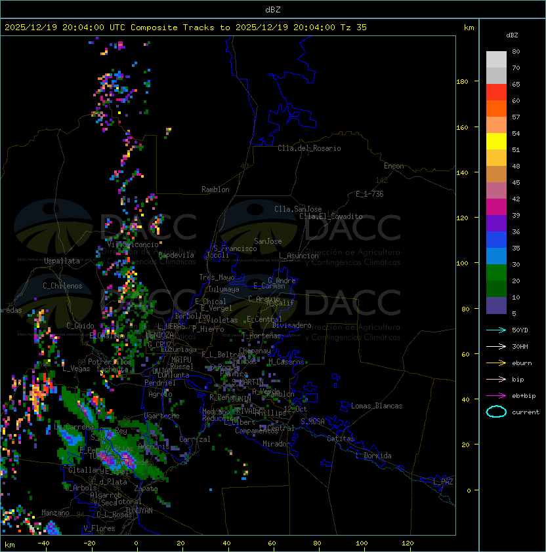The image size is (546, 552).
Task: Click the C_Chilenos place label
Action: [62, 286]
